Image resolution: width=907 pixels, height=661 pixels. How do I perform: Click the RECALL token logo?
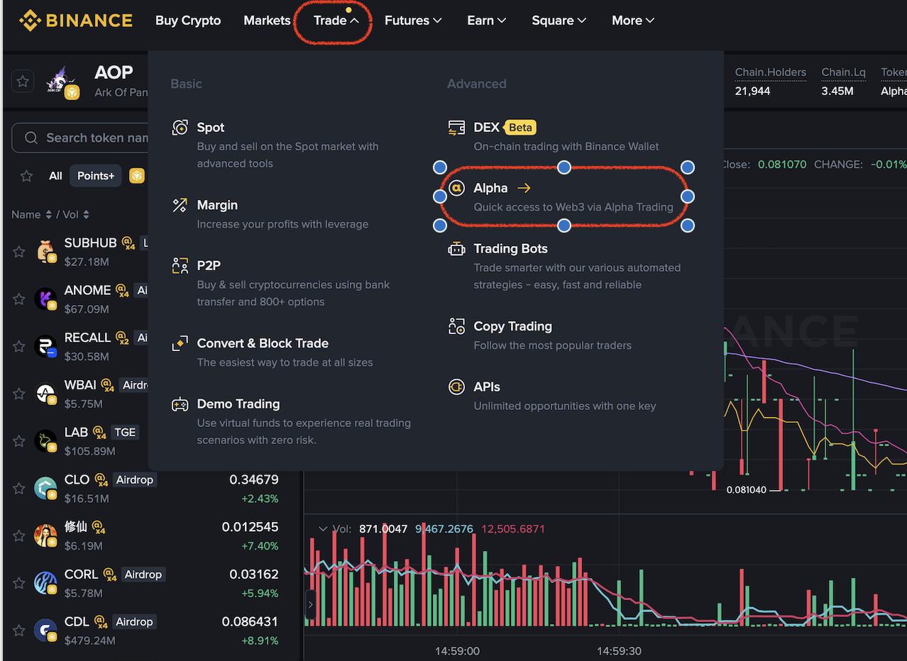pyautogui.click(x=45, y=346)
